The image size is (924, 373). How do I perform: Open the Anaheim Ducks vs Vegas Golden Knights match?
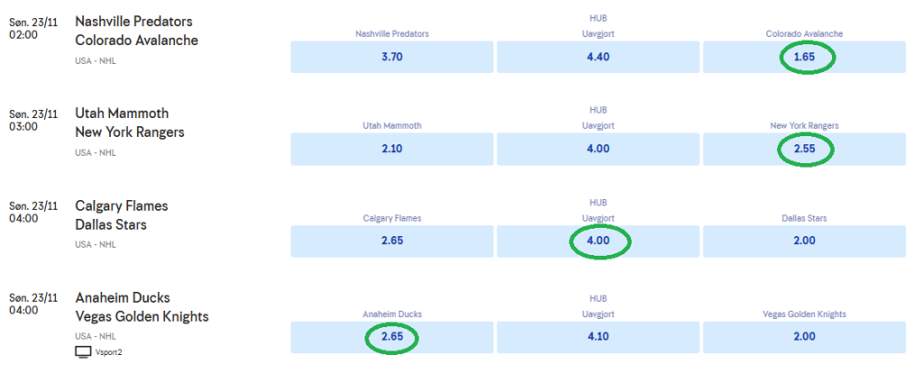point(142,306)
